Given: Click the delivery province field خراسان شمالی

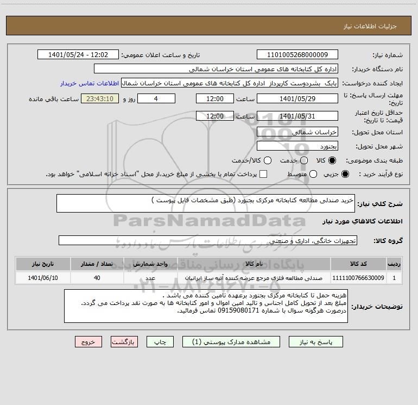Looking at the screenshot, I should coord(297,132).
